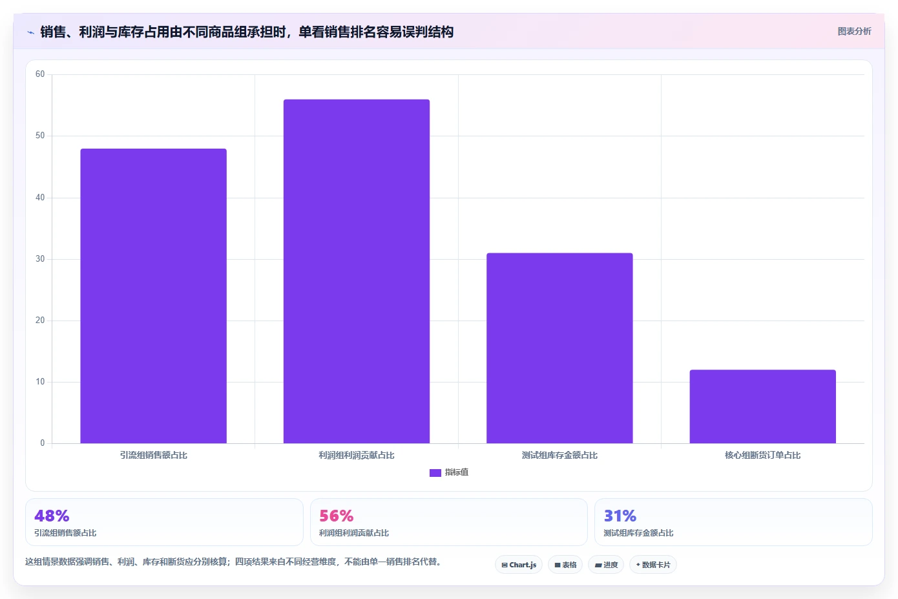The image size is (898, 599).
Task: Click the 31% value
Action: (620, 516)
